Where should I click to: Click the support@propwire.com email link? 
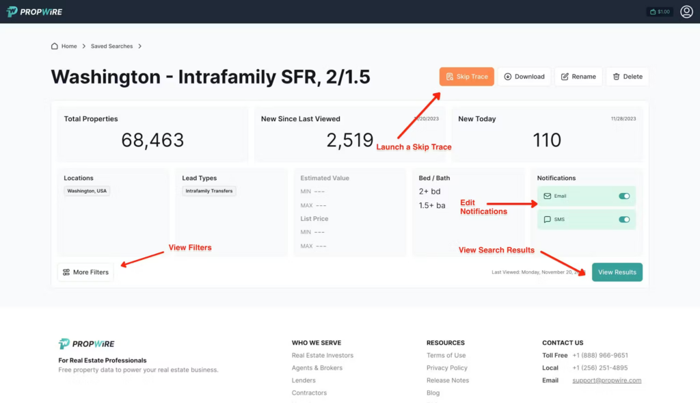pos(606,380)
